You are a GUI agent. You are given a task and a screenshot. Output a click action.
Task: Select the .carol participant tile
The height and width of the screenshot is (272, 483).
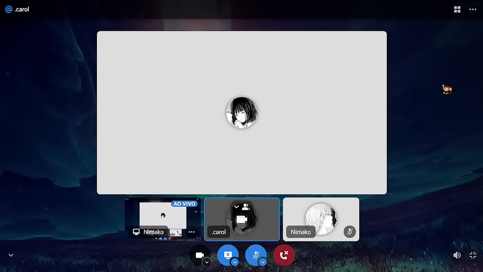242,219
